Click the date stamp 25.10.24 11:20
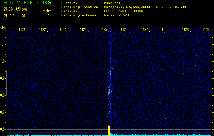This screenshot has width=214, height=136. click(15, 16)
